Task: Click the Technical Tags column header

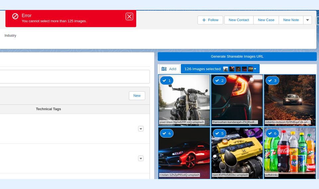Action: 49,109
